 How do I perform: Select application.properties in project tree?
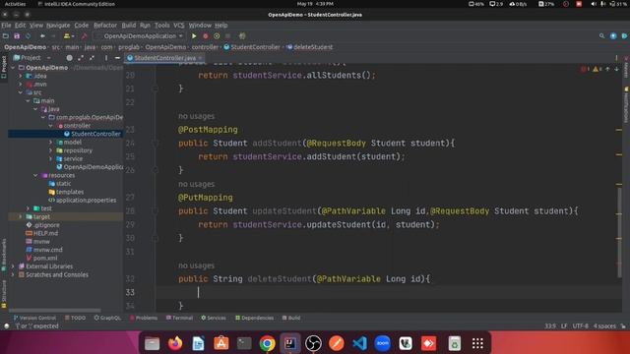click(83, 201)
